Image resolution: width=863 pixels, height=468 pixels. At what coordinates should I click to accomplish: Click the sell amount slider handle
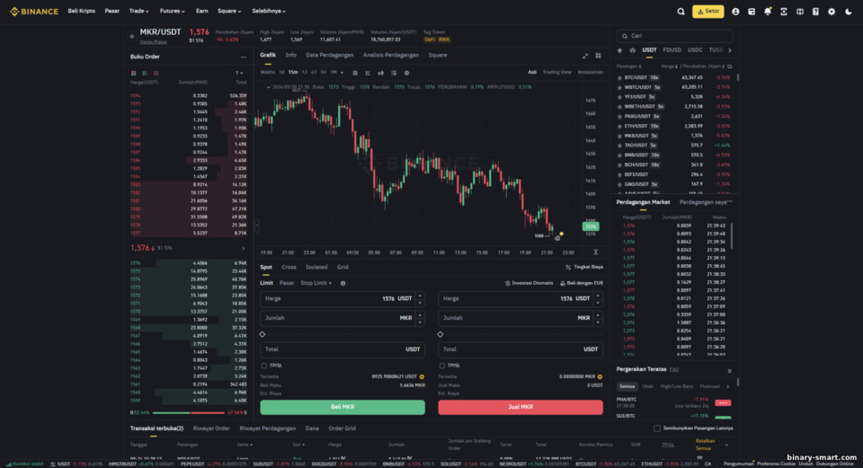[x=440, y=334]
